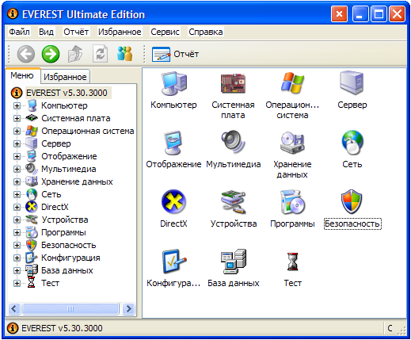
Task: Open the Системная плата motherboard icon
Action: click(x=233, y=84)
